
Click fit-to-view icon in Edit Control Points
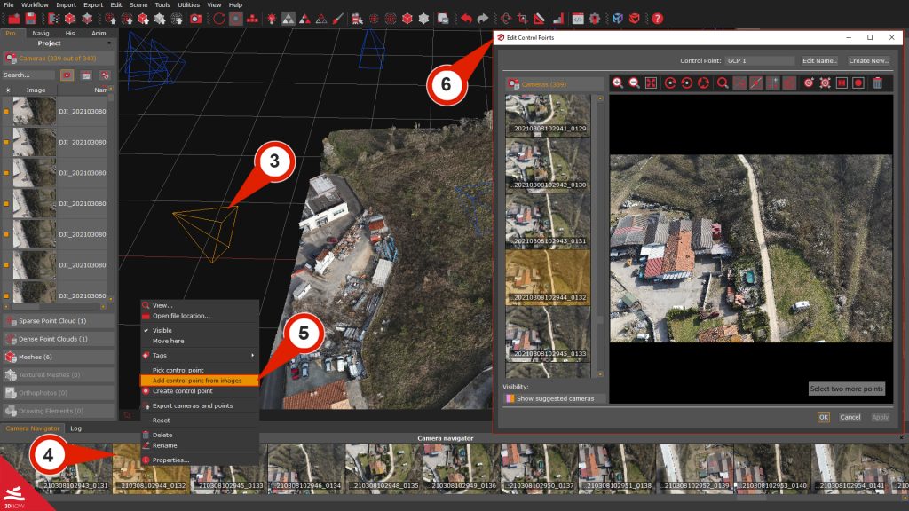pos(651,83)
